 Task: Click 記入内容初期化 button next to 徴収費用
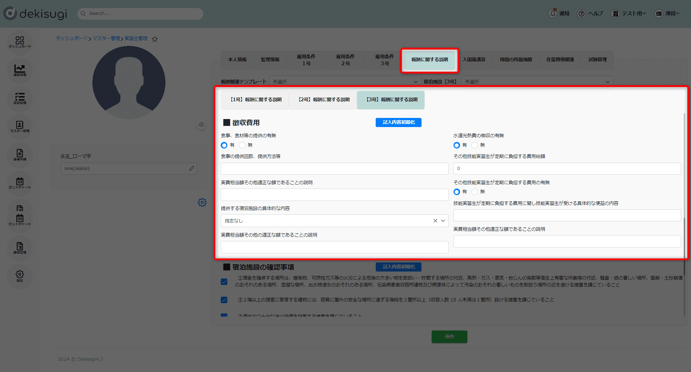click(398, 122)
